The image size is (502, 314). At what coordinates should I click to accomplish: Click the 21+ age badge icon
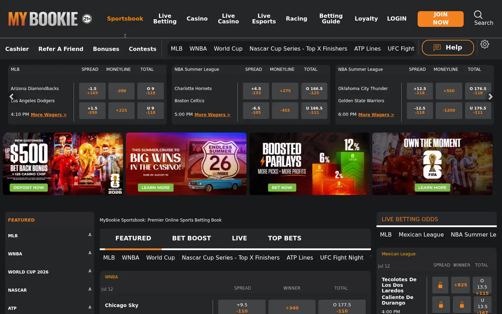(87, 19)
